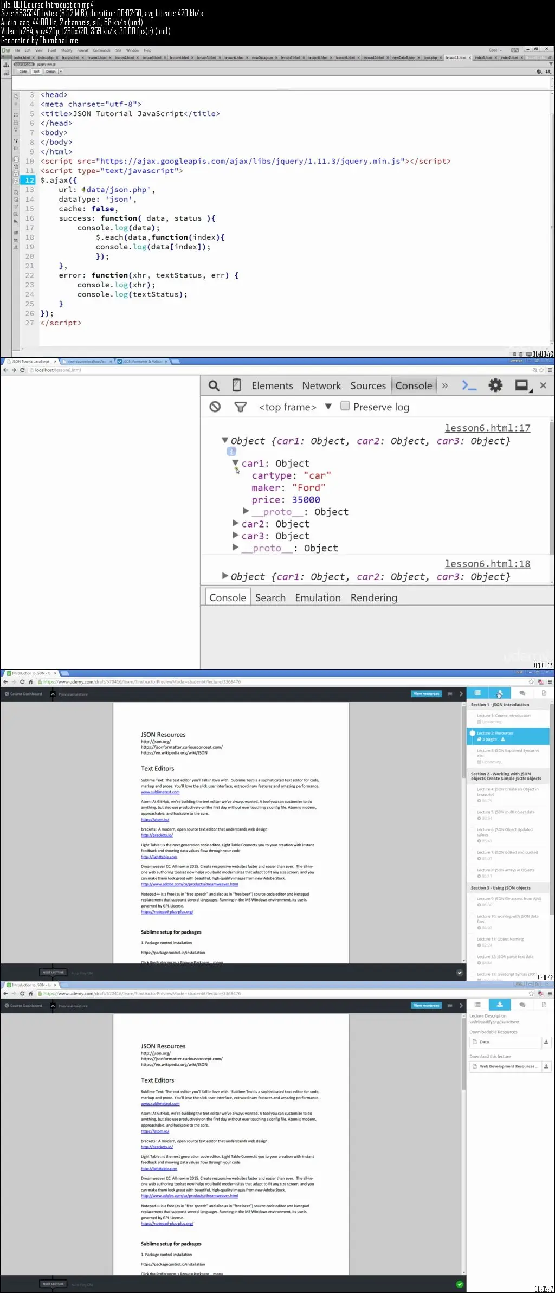Image resolution: width=555 pixels, height=1293 pixels.
Task: Click the localhost/lesson6.html address bar
Action: click(279, 370)
